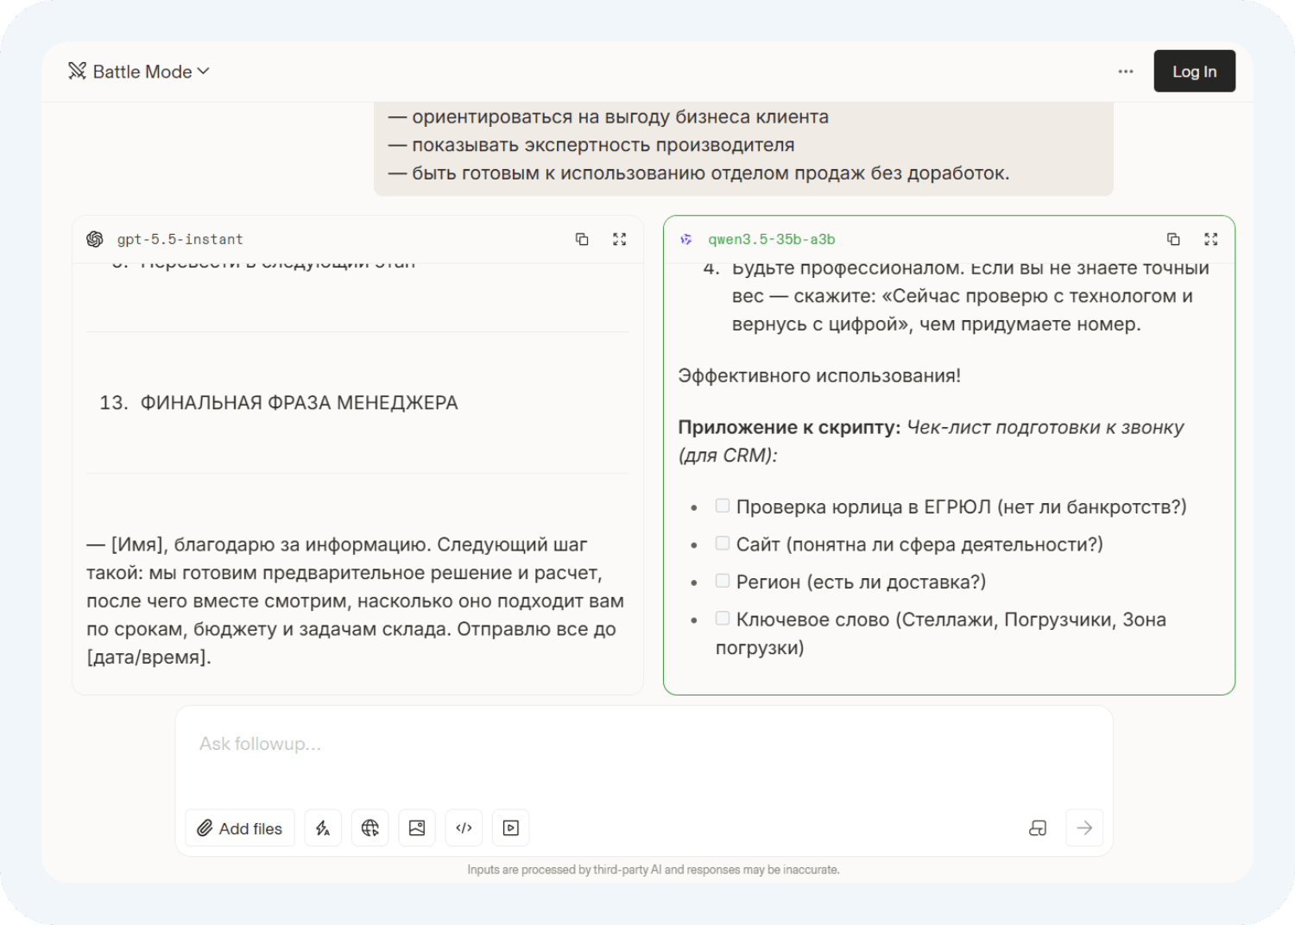This screenshot has height=925, width=1295.
Task: Click the image generation icon
Action: click(417, 828)
